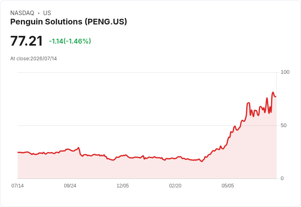Select the 02/20 x-axis date
Viewport: 301px width, 207px height.
click(175, 186)
